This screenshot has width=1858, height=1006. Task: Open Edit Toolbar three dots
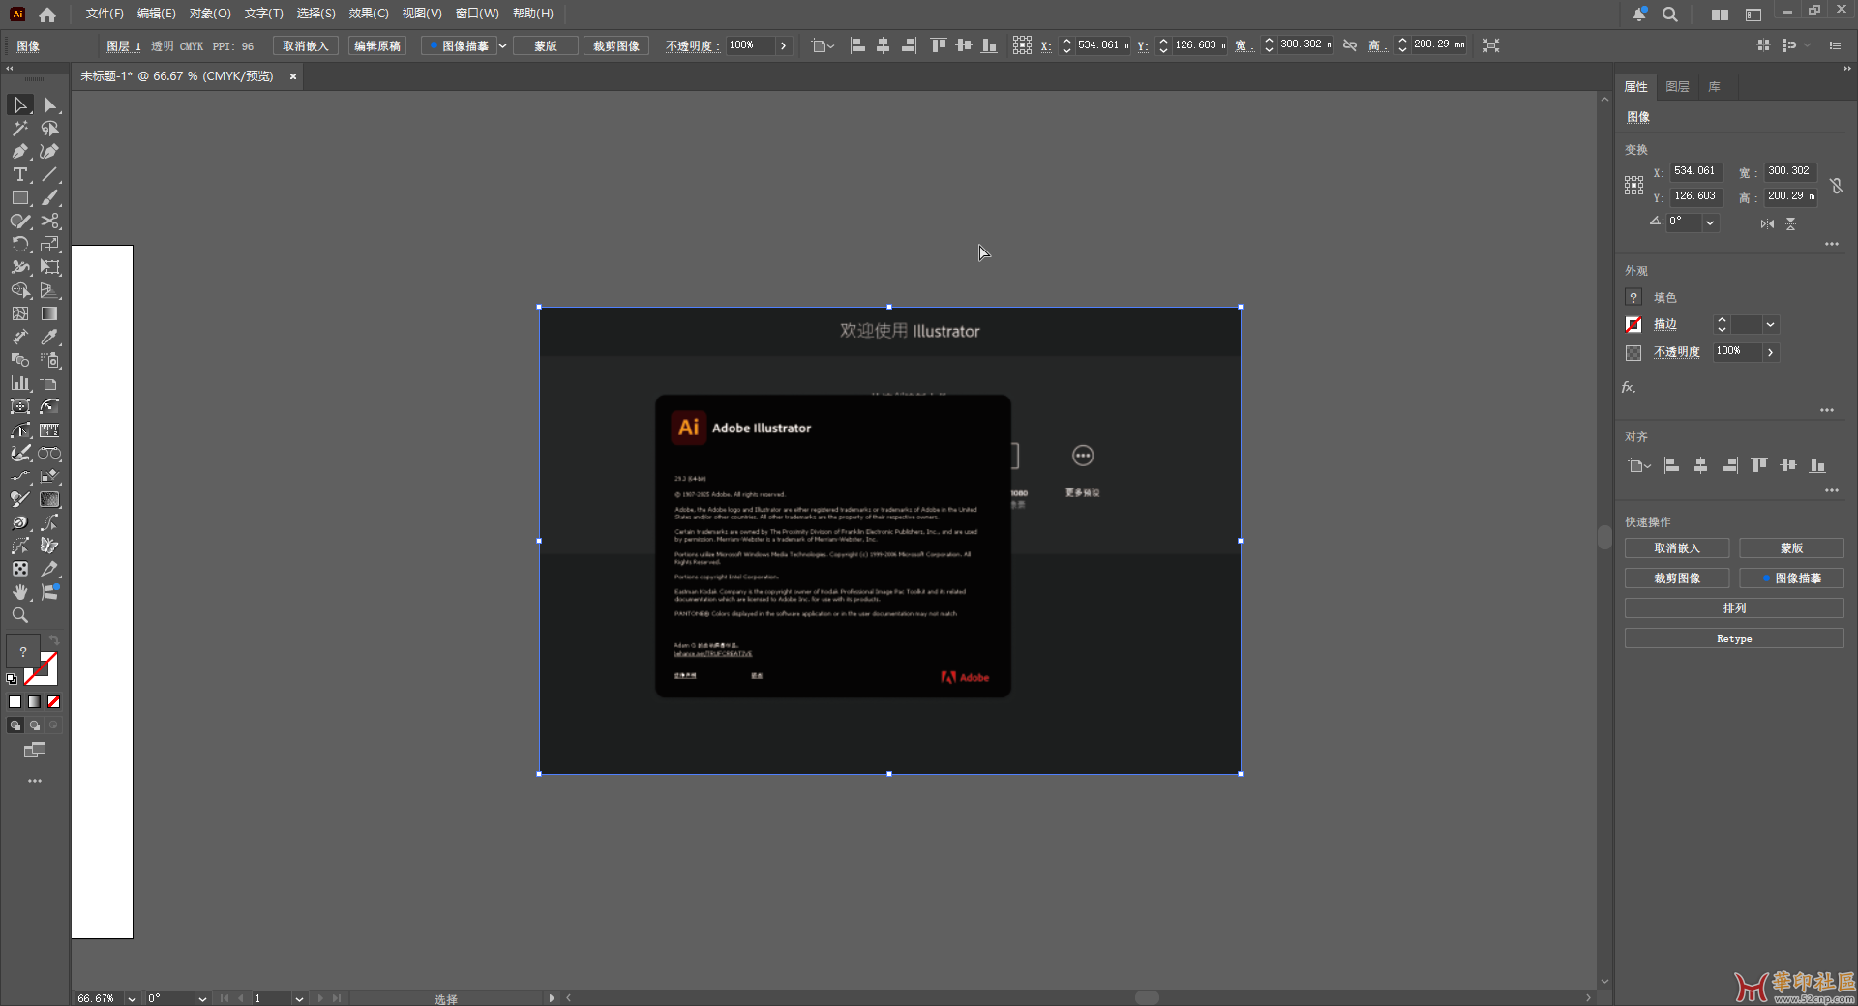click(35, 781)
